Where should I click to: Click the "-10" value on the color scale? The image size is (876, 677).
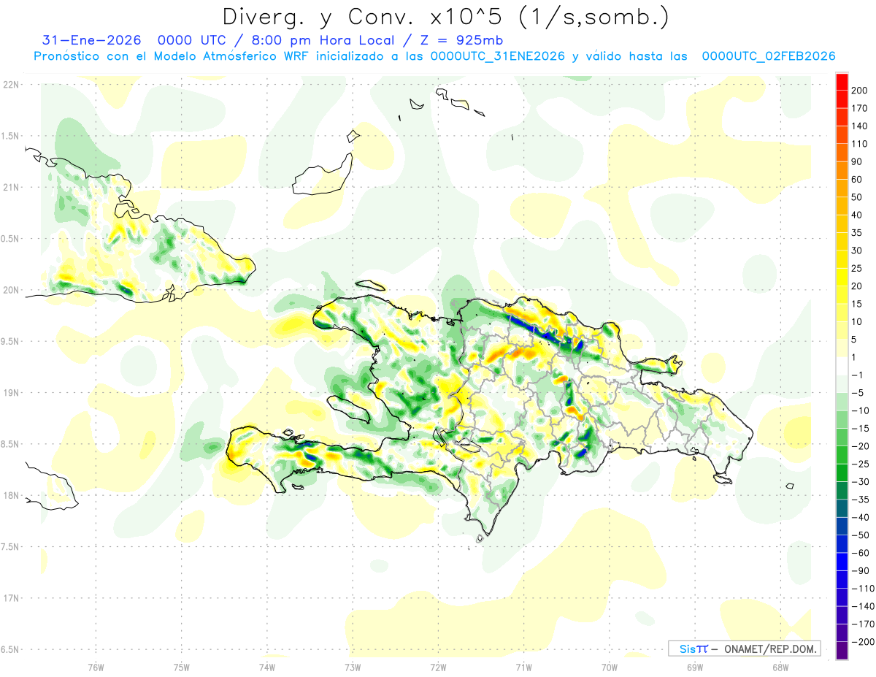(x=860, y=410)
